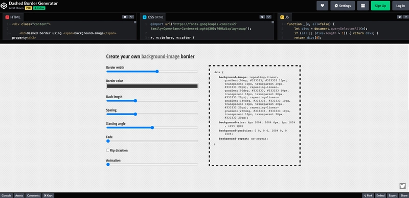Fold HTML line 1 with arrow
Screen dimensions: 409x198
pos(10,24)
